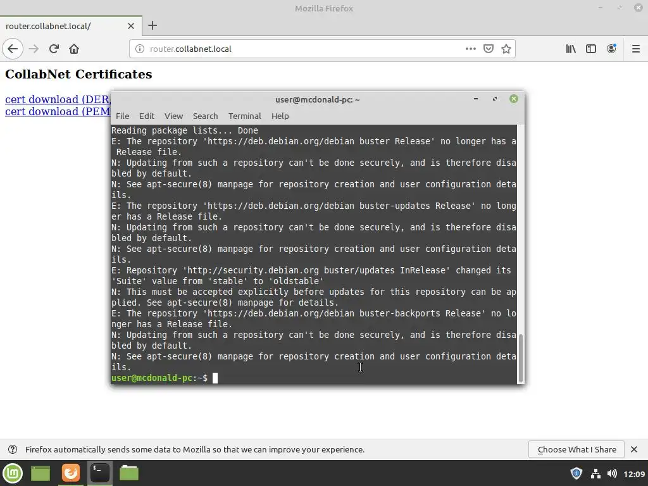This screenshot has height=486, width=648.
Task: Close the terminal window
Action: pos(514,99)
